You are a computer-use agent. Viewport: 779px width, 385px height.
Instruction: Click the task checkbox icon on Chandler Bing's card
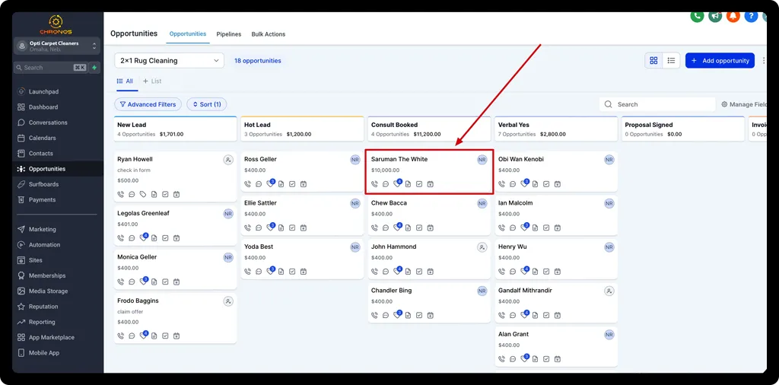click(419, 315)
